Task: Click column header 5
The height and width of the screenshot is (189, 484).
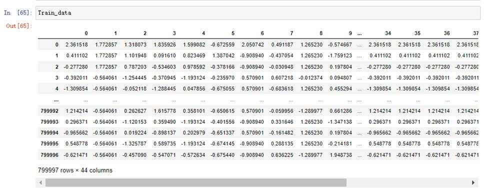Action: (x=232, y=33)
